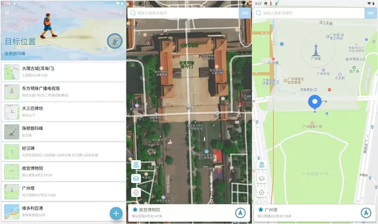Screen dimensions: 378x224
Task: Open the 故宫博物院 bottom info card
Action: [x=189, y=213]
